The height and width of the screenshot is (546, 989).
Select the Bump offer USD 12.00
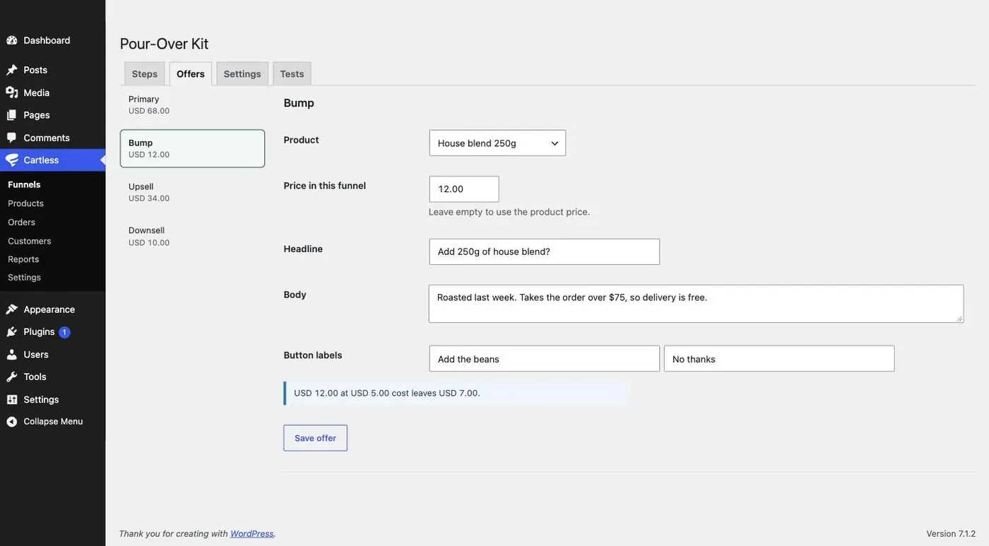tap(192, 148)
